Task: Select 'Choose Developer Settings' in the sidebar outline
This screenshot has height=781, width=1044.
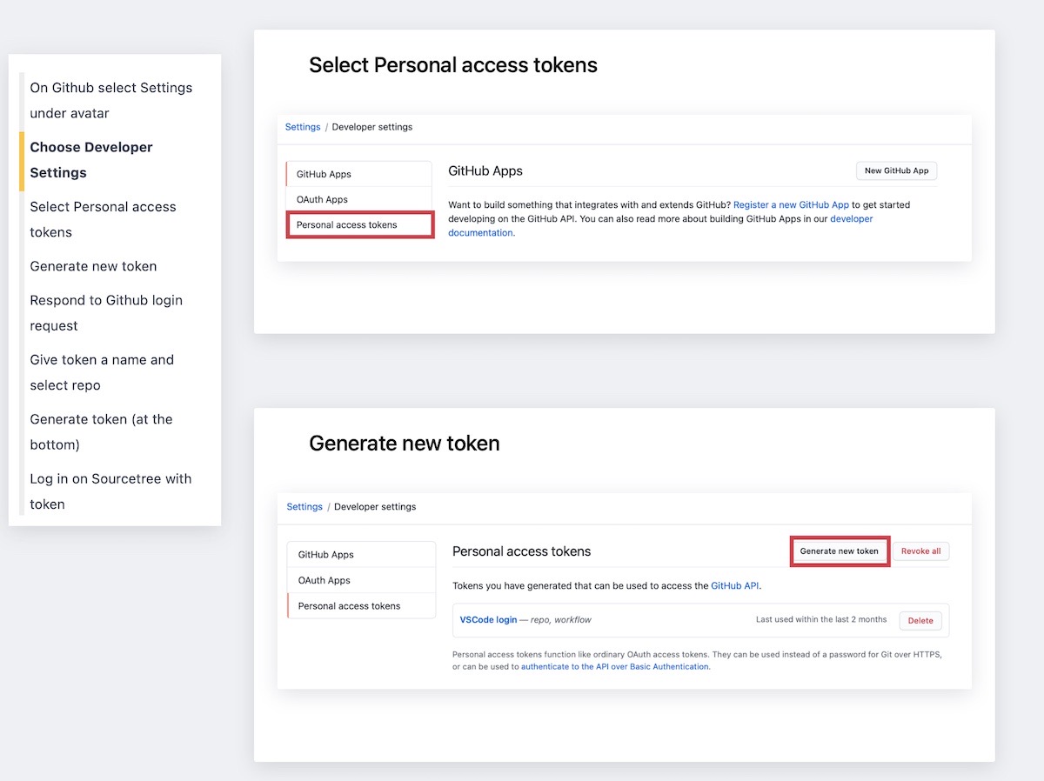Action: (91, 160)
